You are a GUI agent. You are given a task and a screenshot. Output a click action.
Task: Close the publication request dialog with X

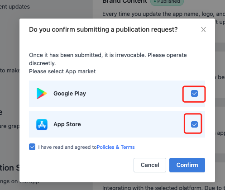coord(203,30)
